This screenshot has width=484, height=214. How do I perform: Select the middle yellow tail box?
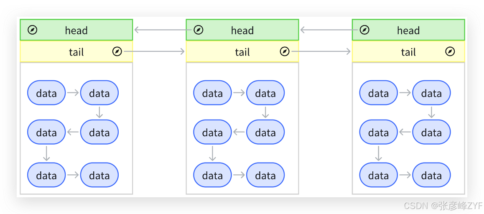(x=242, y=51)
